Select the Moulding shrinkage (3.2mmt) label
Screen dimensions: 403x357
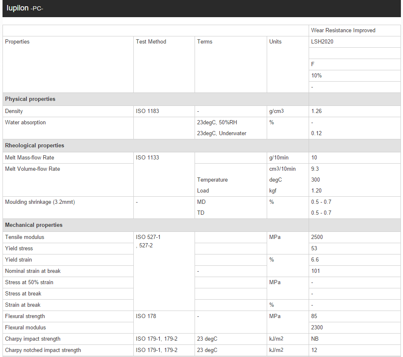click(x=40, y=202)
